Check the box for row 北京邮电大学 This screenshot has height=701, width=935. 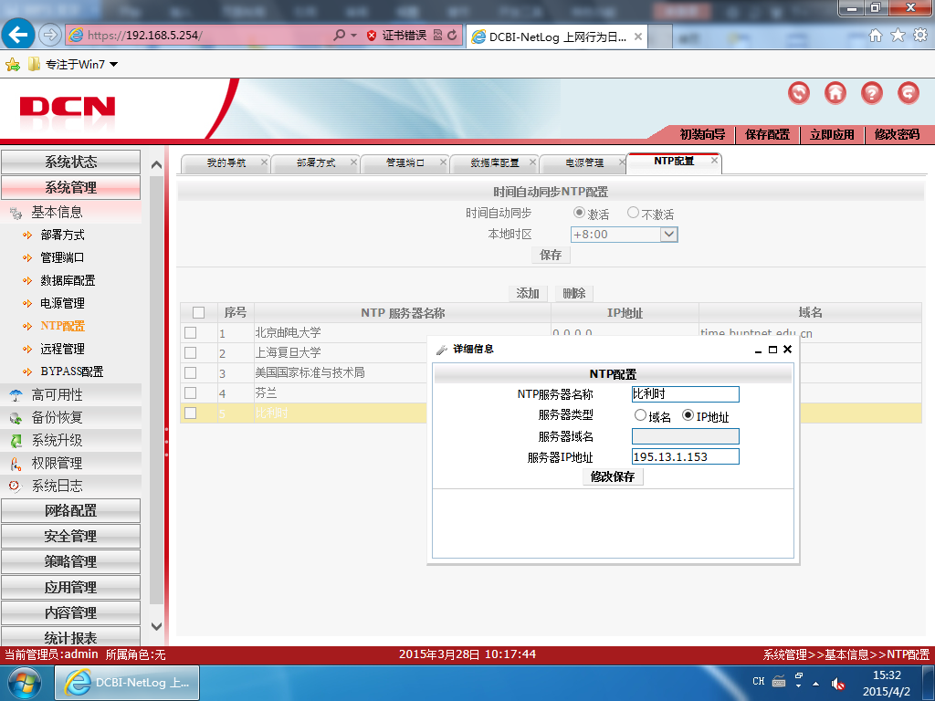point(190,332)
